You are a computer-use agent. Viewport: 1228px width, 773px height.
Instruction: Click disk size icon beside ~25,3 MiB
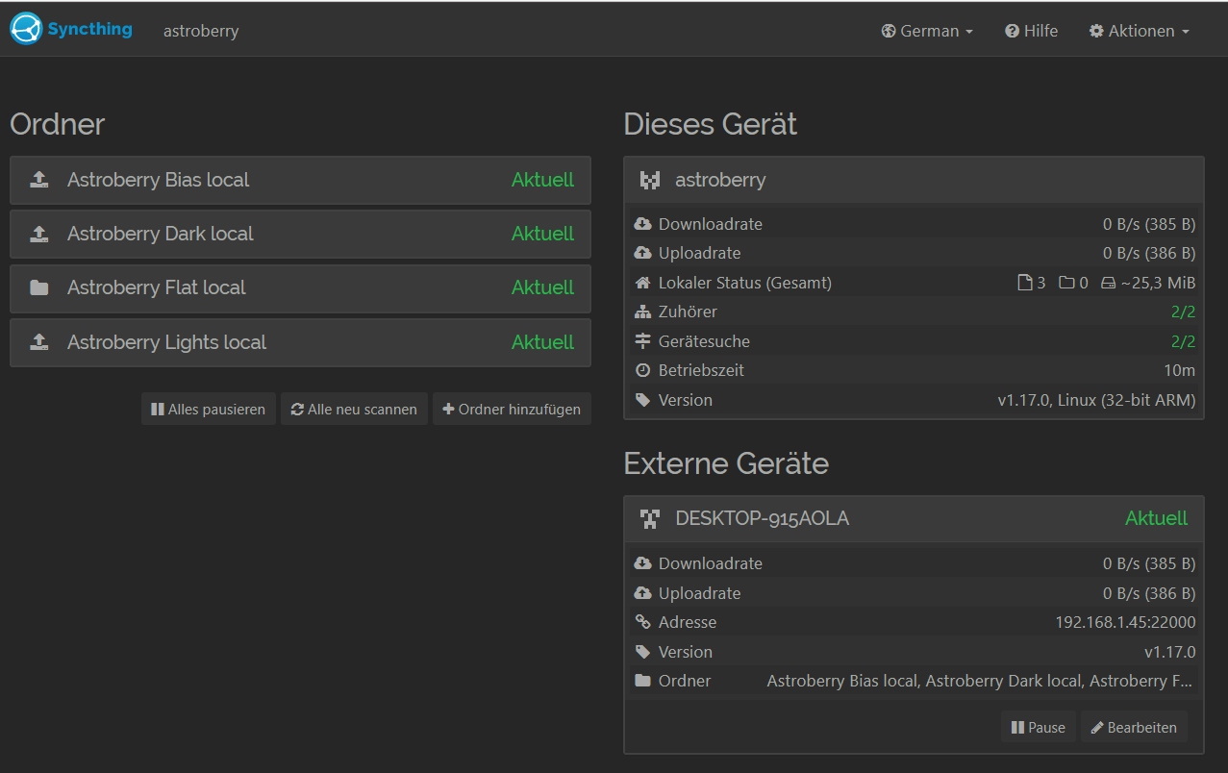coord(1108,283)
